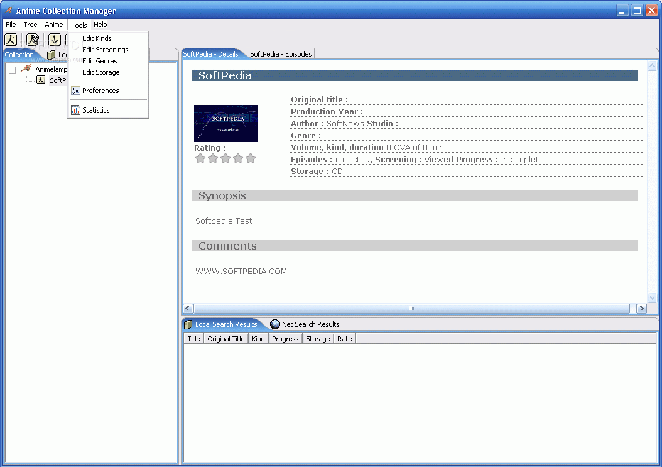Click vertical scrollbar down arrow in details

coord(653,297)
